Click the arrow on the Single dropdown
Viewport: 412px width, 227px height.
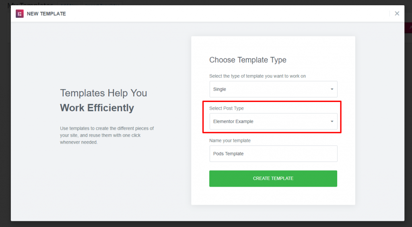pos(332,89)
